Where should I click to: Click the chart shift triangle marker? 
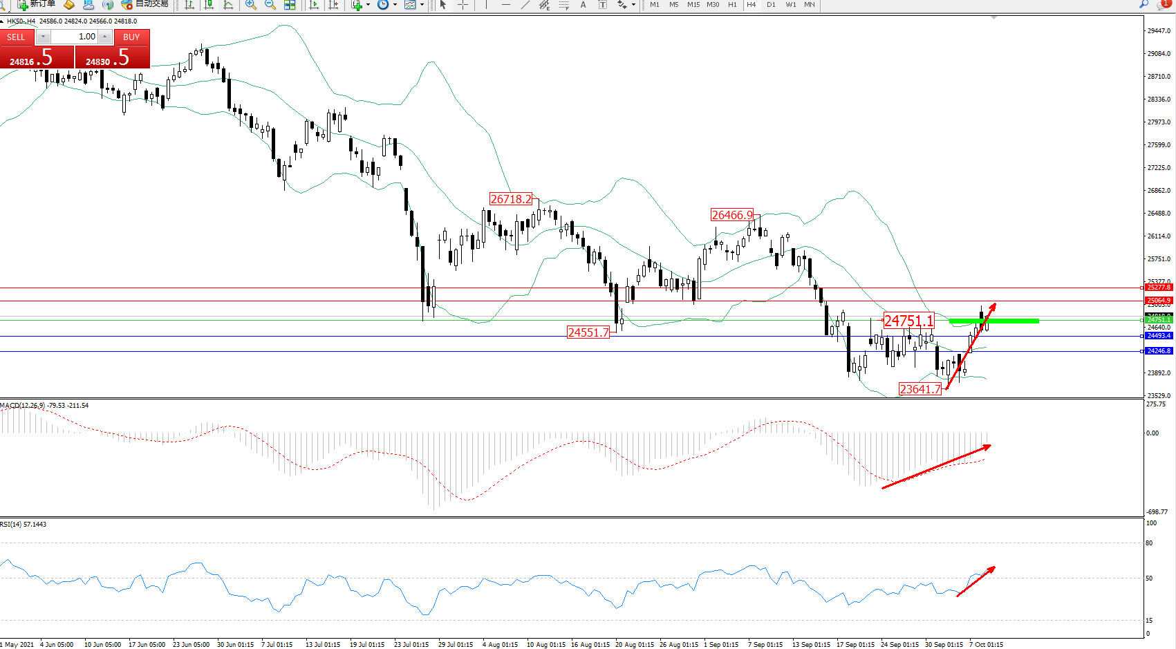(x=993, y=17)
